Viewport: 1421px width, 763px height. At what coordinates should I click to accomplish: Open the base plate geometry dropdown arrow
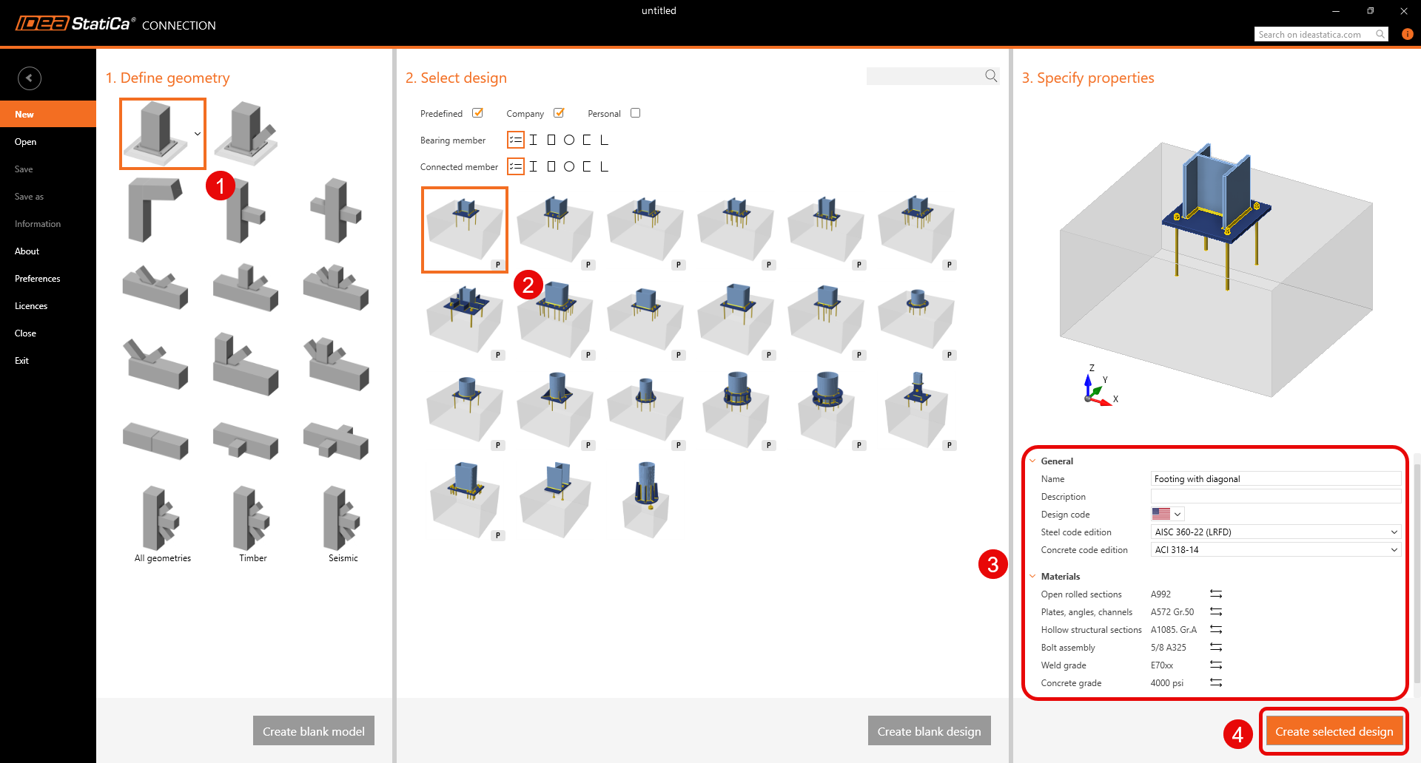coord(198,134)
